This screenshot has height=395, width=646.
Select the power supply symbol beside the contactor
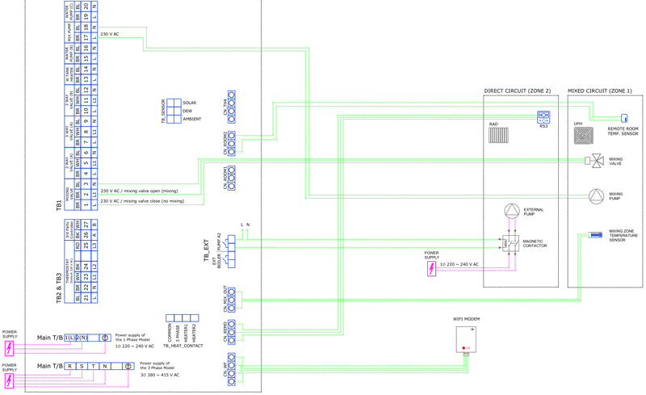[x=431, y=269]
